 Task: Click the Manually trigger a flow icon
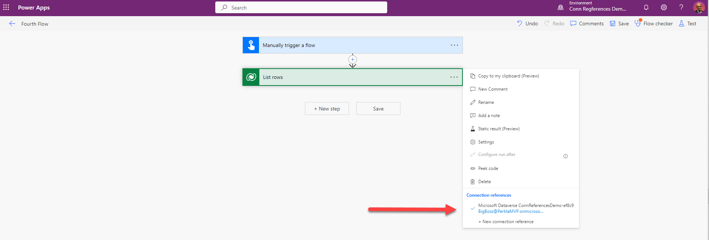[x=251, y=45]
